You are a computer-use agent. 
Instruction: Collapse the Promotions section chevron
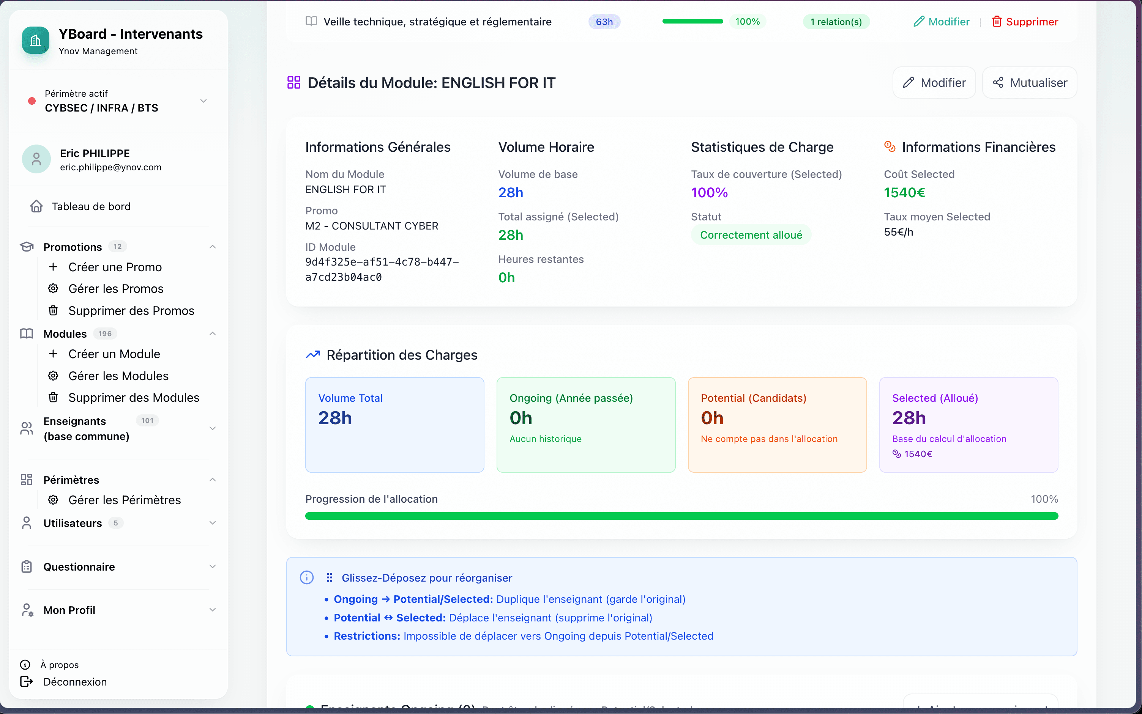213,247
